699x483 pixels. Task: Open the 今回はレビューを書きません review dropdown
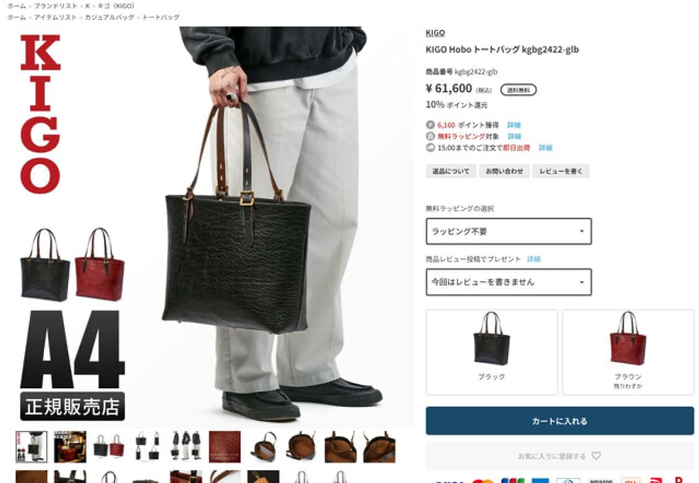click(509, 282)
